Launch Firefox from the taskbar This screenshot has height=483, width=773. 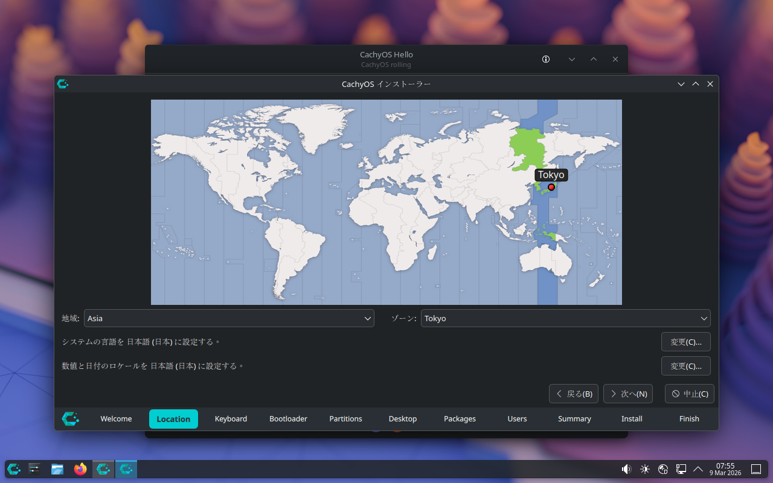[80, 469]
